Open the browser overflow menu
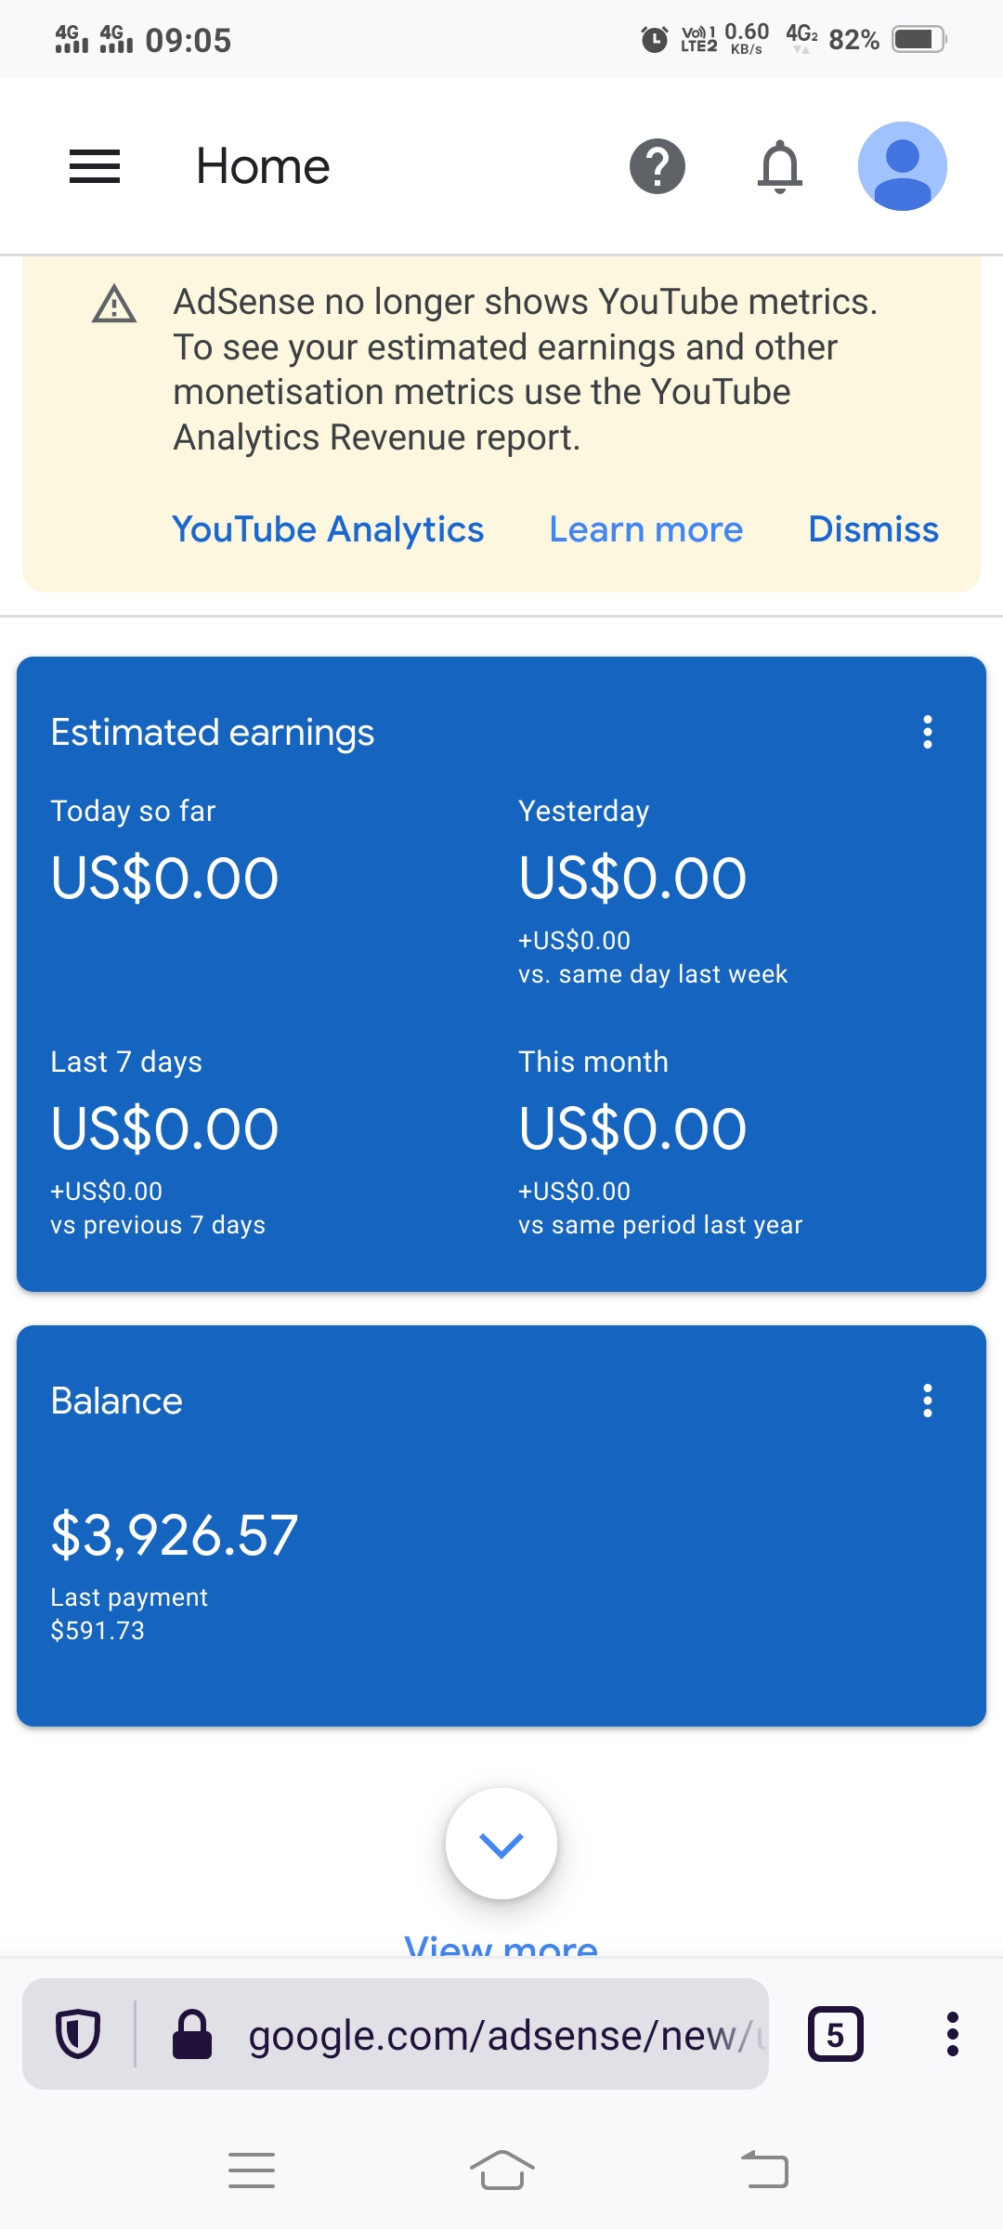Screen dimensions: 1003x2229 click(952, 2034)
